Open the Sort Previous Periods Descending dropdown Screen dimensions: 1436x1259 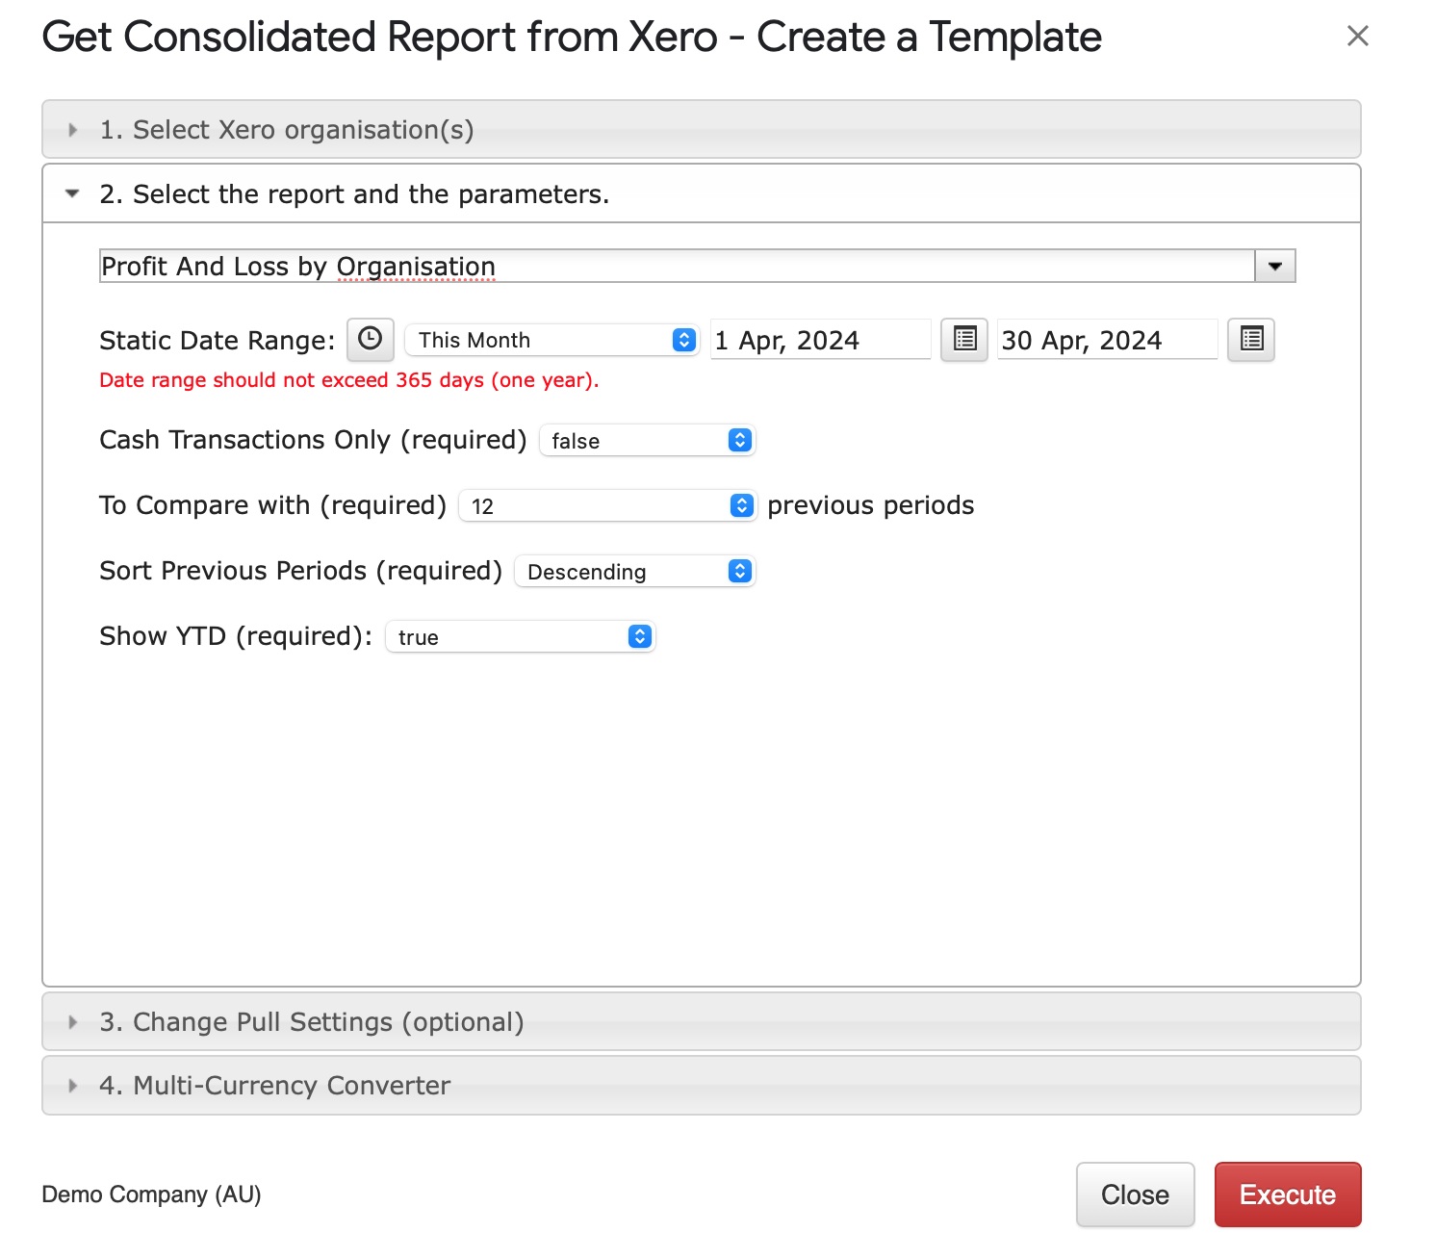coord(634,572)
